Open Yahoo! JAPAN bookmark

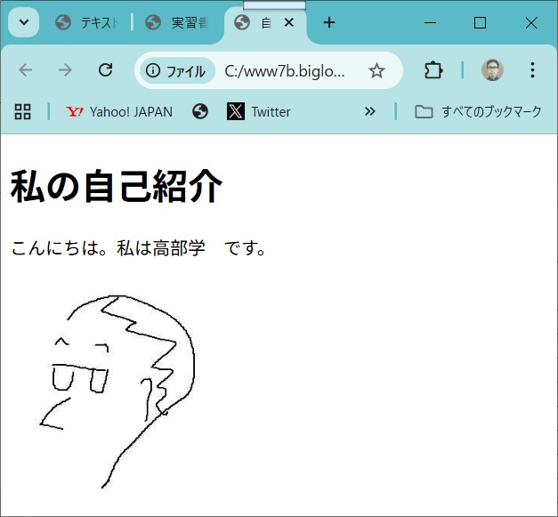(x=119, y=112)
